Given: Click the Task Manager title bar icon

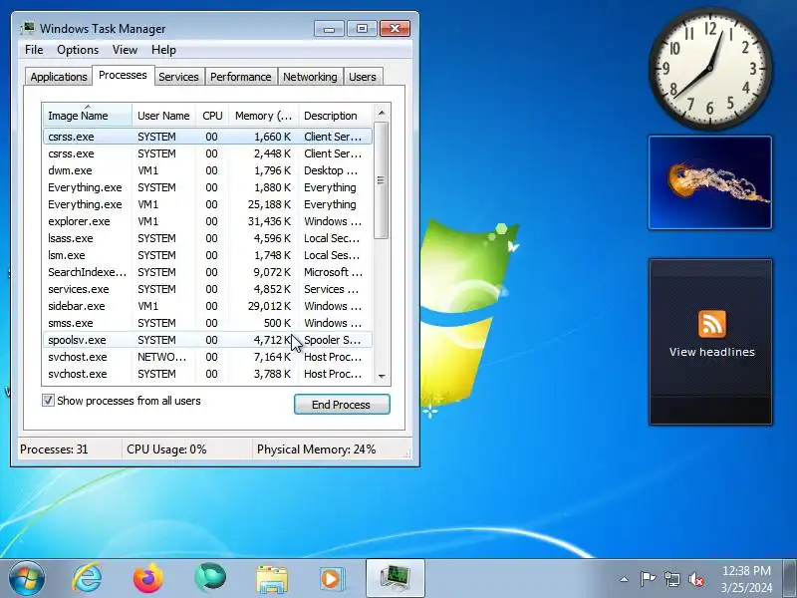Looking at the screenshot, I should pyautogui.click(x=28, y=28).
